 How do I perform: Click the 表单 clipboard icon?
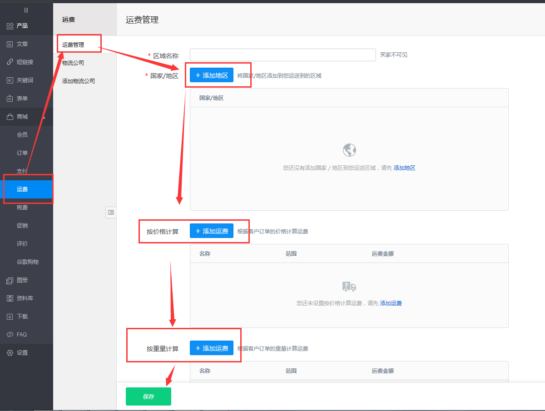pos(10,99)
